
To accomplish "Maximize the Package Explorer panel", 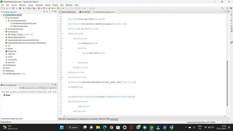I will pyautogui.click(x=55, y=11).
